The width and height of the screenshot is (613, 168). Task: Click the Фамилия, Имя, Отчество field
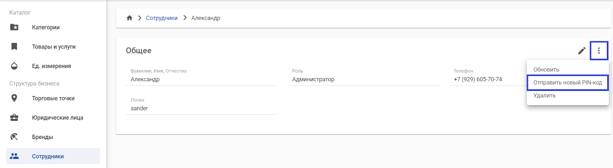[202, 79]
